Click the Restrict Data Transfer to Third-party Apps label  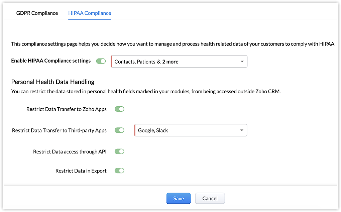coord(59,131)
